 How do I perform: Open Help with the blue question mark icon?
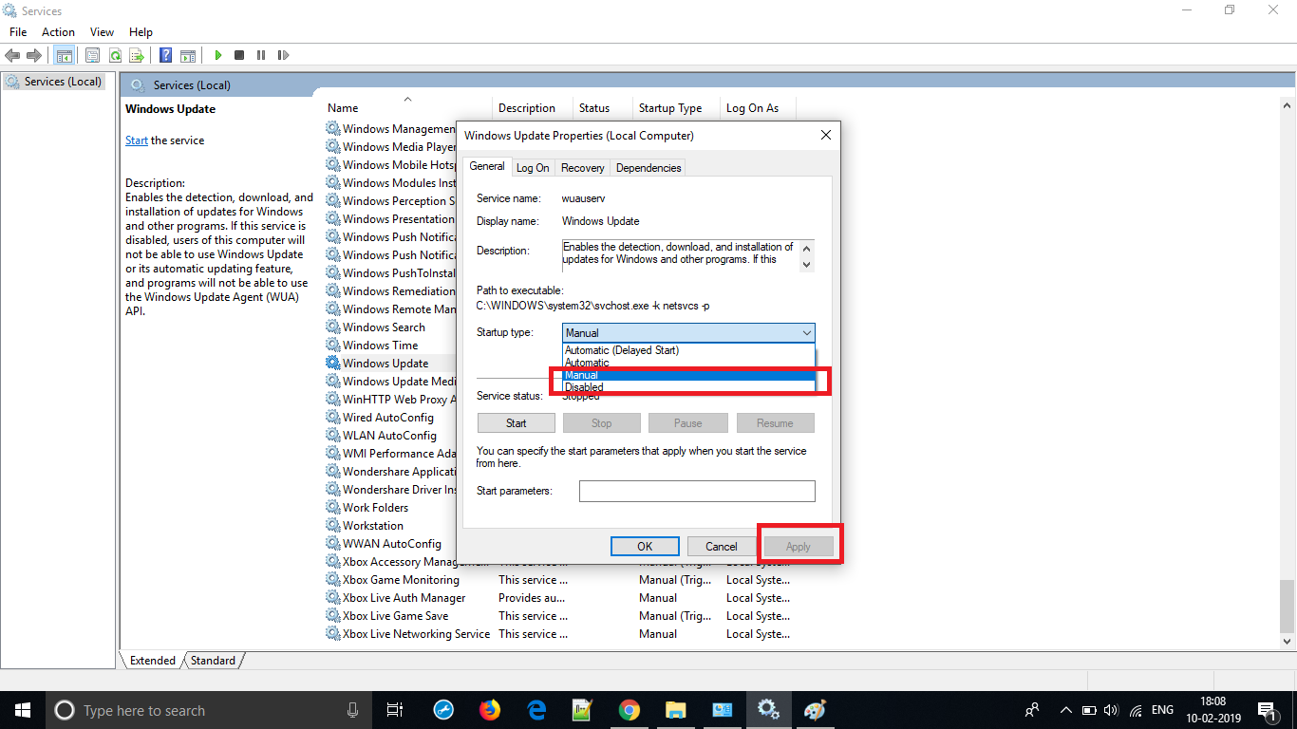166,56
